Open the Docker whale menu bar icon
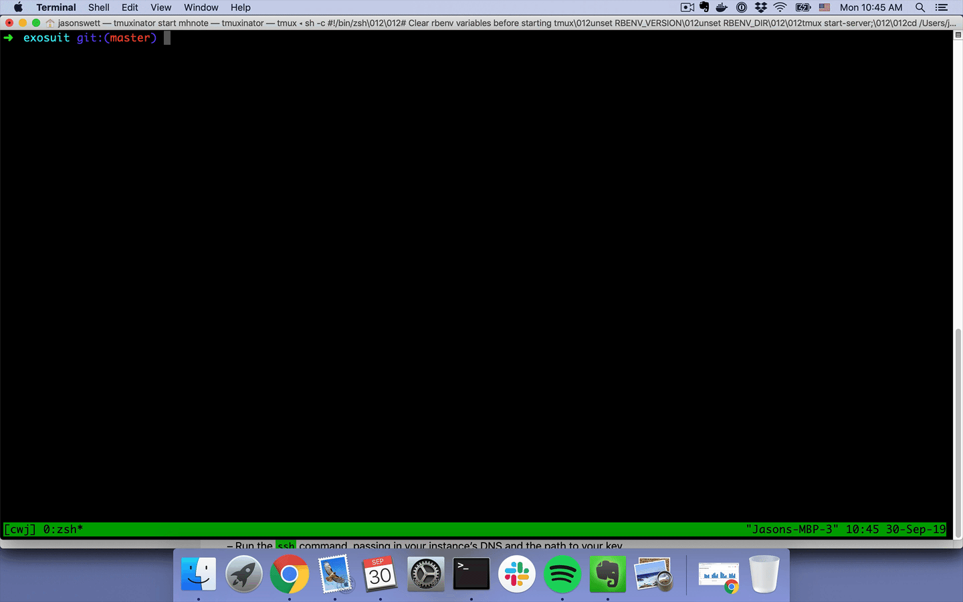963x602 pixels. pyautogui.click(x=722, y=7)
